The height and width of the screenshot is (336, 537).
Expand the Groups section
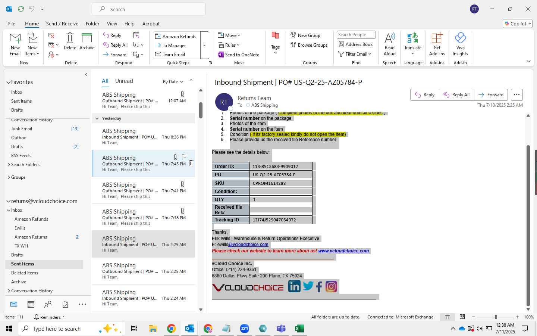point(9,177)
